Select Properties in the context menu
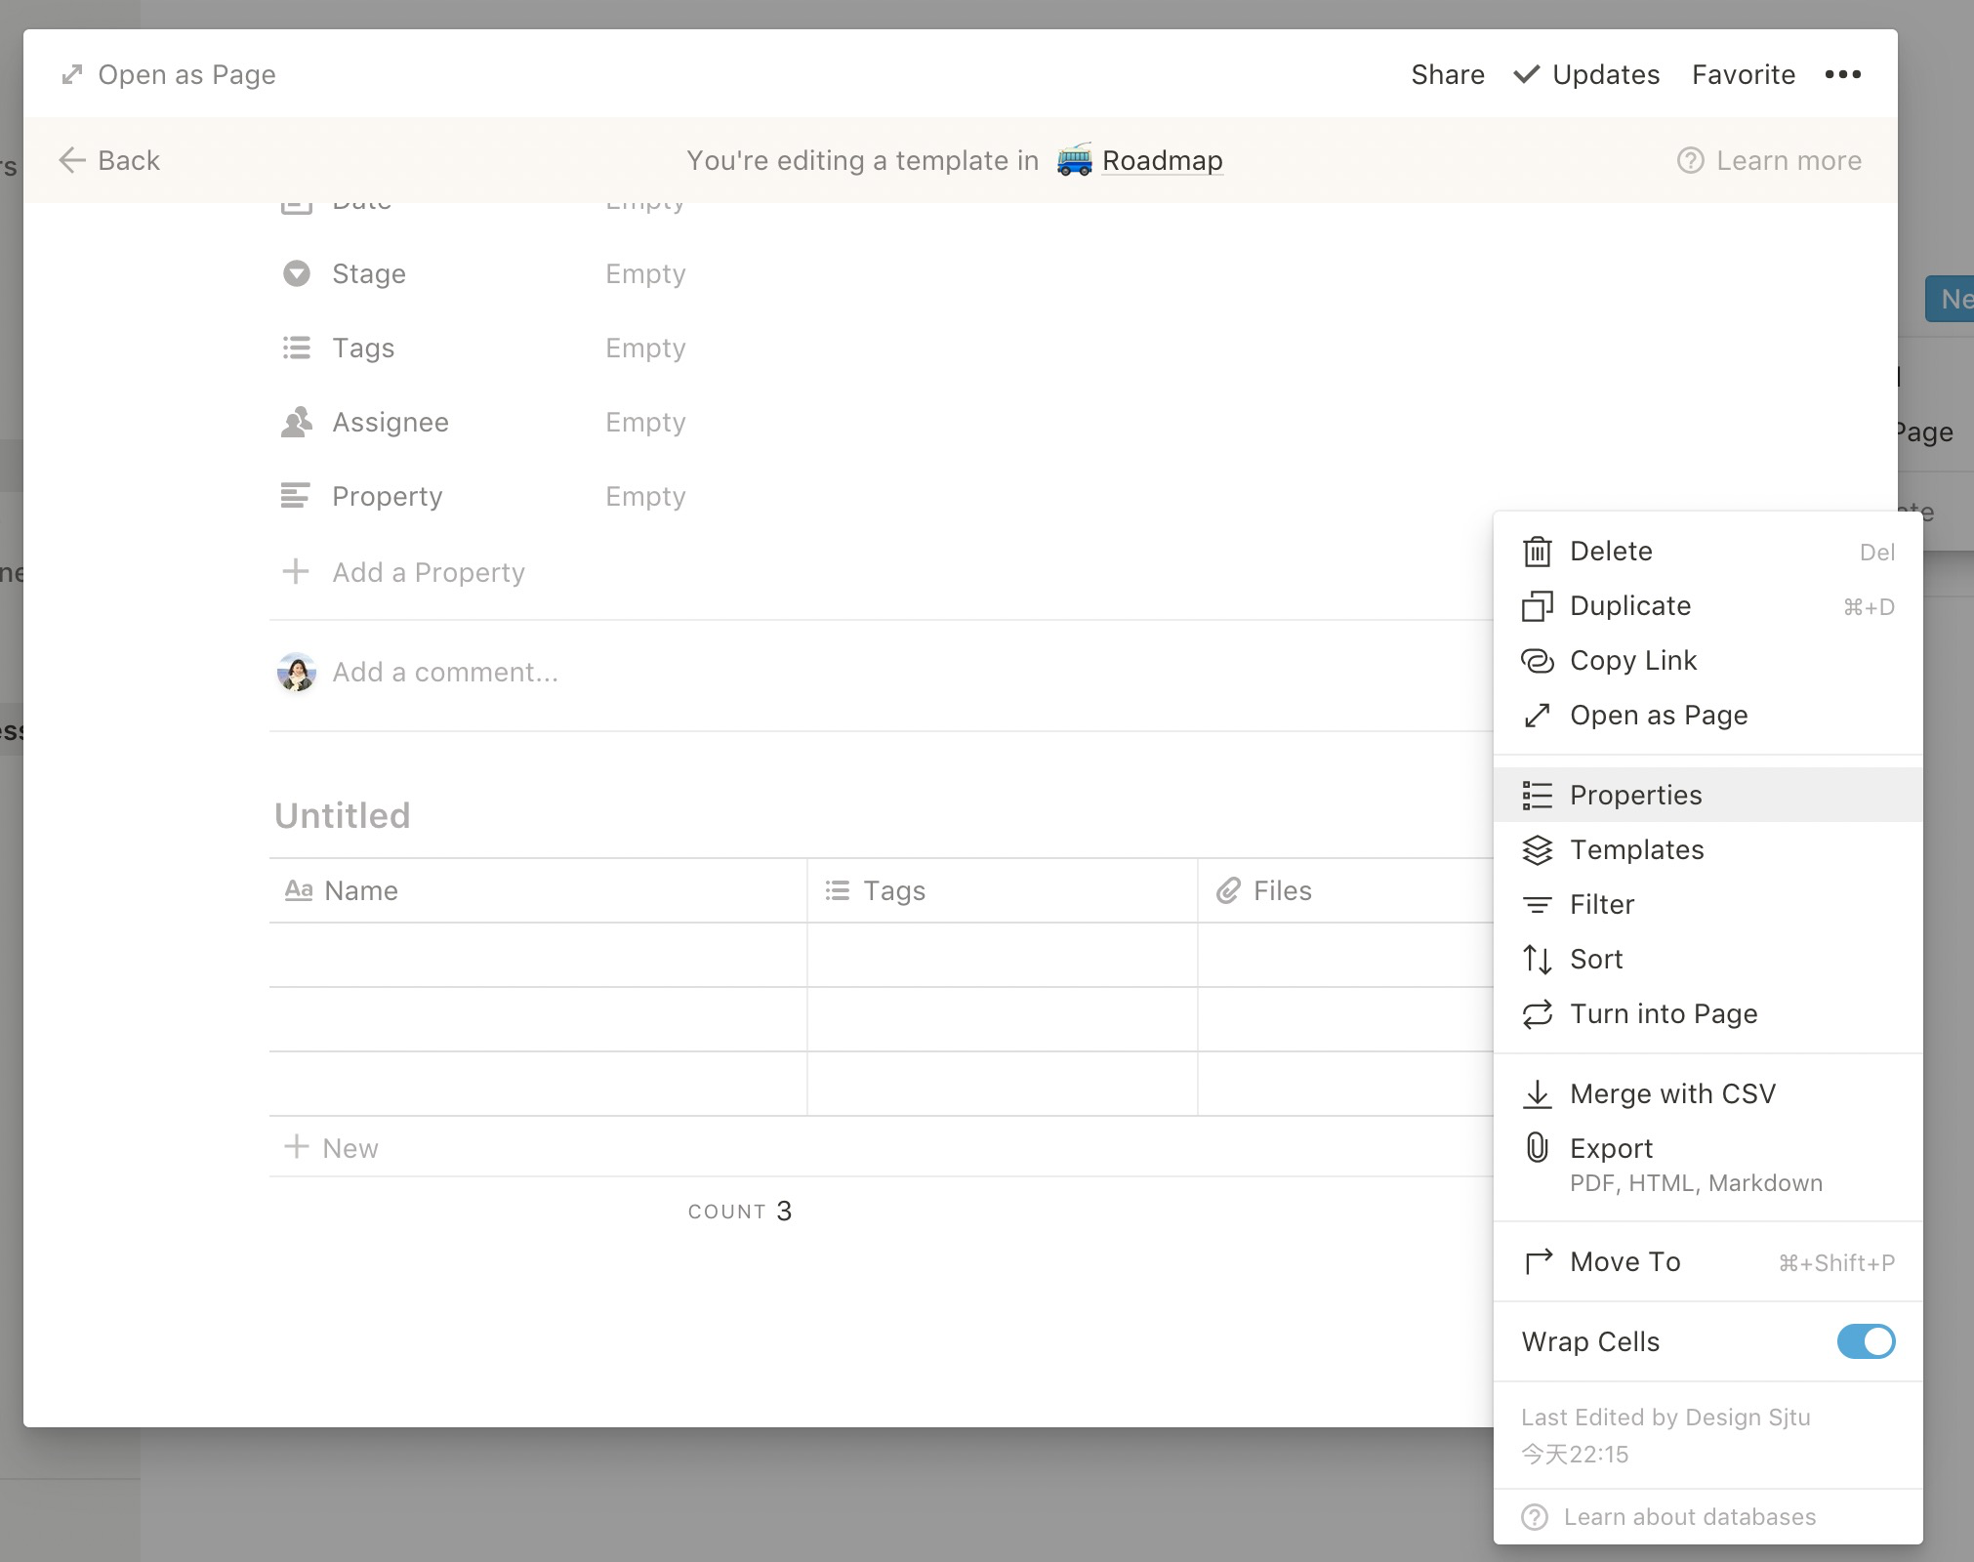Viewport: 1974px width, 1562px height. click(1635, 796)
